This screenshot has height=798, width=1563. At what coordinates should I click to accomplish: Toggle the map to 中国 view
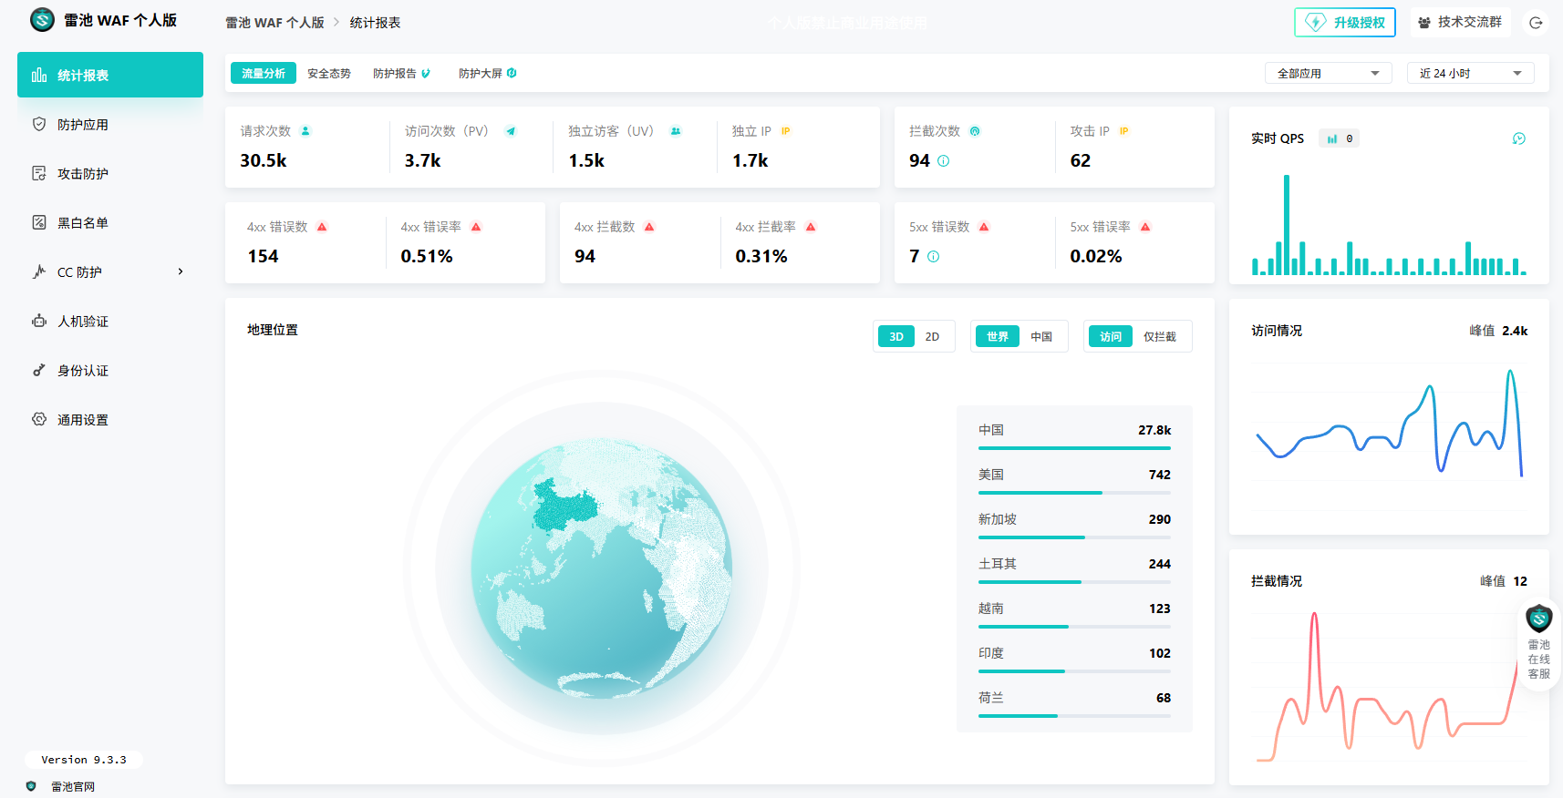(1040, 337)
